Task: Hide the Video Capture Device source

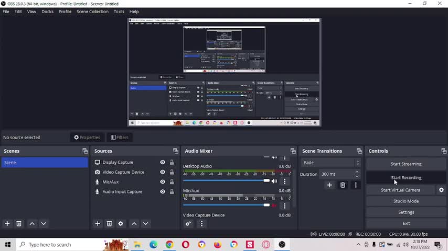Action: click(163, 172)
